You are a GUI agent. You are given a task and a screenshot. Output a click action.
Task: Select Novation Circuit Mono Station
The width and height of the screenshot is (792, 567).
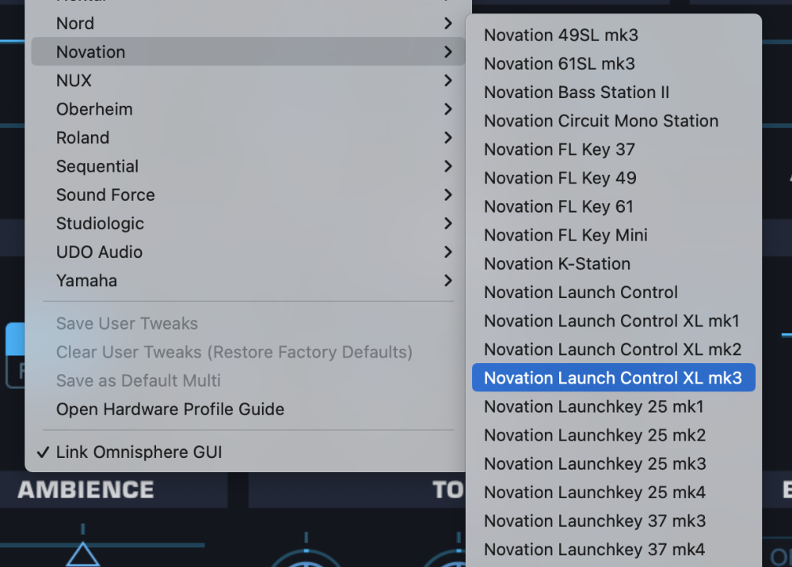(600, 121)
